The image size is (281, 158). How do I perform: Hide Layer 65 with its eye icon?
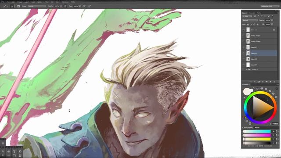coord(244,59)
